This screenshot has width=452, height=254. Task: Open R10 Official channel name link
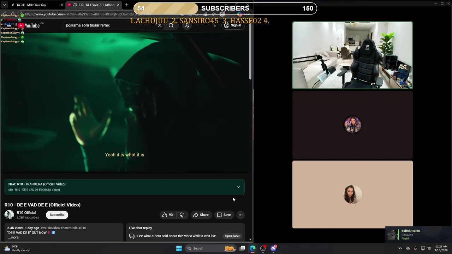(26, 213)
